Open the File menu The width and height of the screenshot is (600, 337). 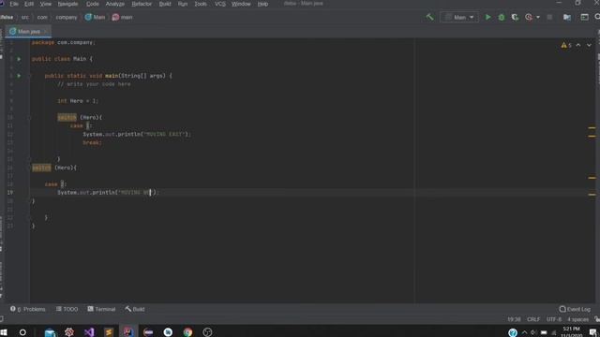click(14, 4)
